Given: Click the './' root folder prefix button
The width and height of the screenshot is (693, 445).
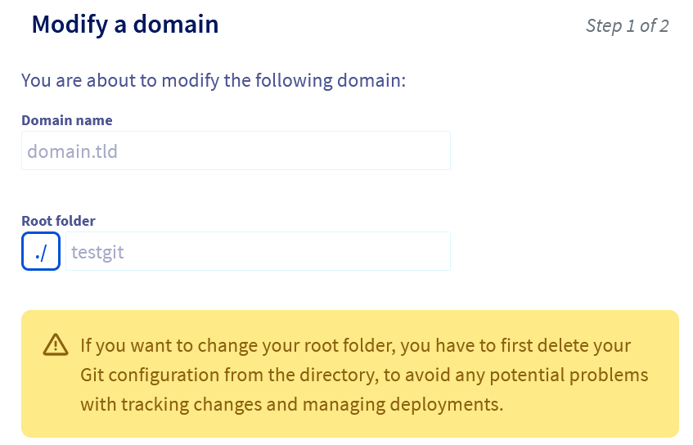Looking at the screenshot, I should click(41, 251).
